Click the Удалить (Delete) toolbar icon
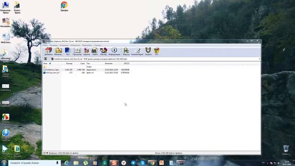295x166 pixels. click(87, 51)
